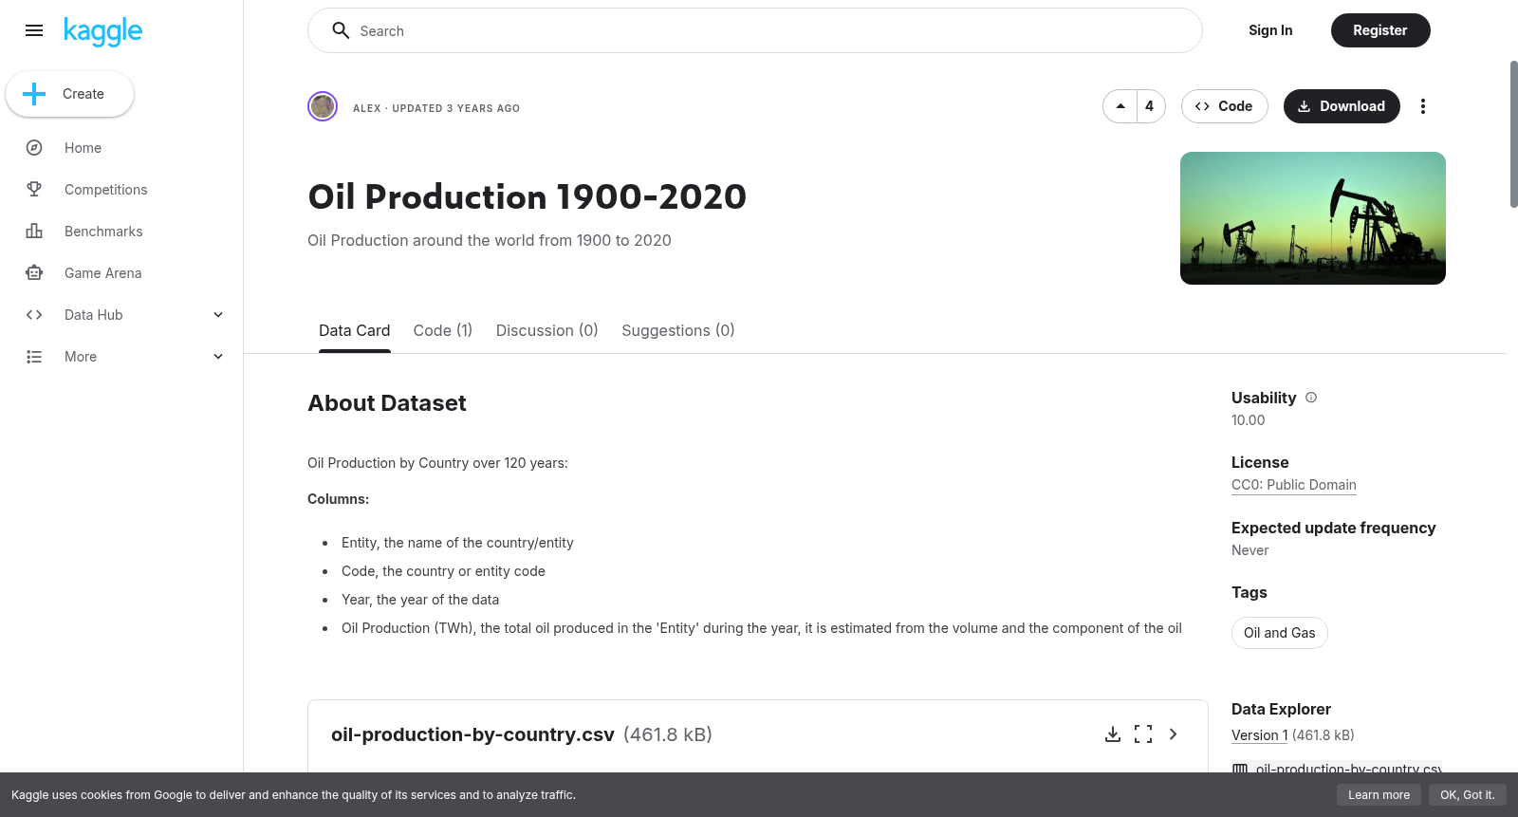The height and width of the screenshot is (817, 1518).
Task: Click Alex's profile avatar
Action: tap(323, 106)
